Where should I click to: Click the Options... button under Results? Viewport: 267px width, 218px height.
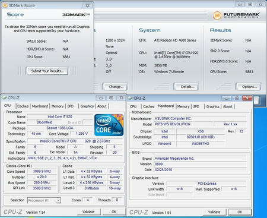tap(249, 87)
